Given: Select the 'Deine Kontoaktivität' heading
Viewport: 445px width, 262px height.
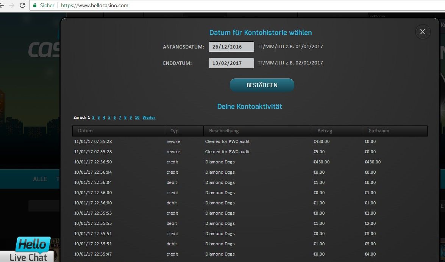Looking at the screenshot, I should [250, 106].
